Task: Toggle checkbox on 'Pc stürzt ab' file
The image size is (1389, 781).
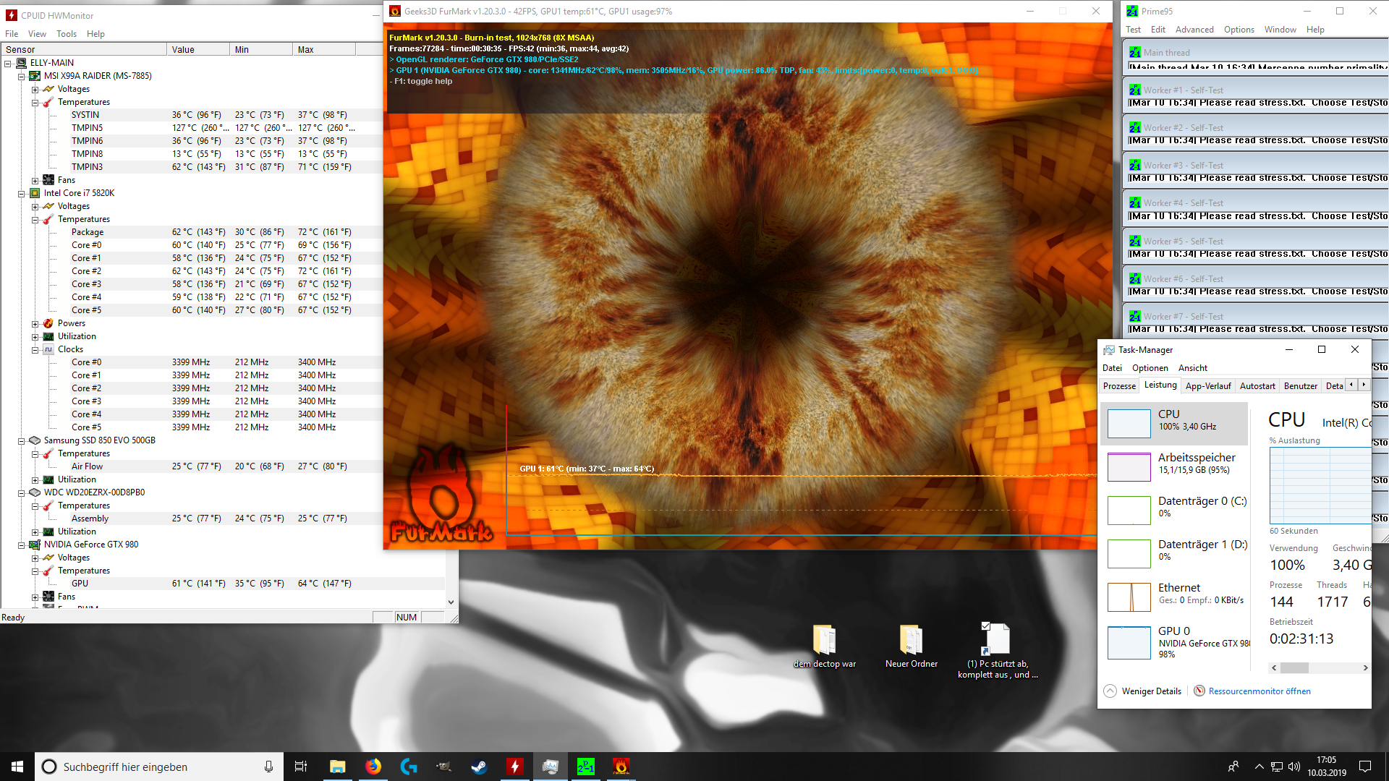Action: (x=985, y=626)
